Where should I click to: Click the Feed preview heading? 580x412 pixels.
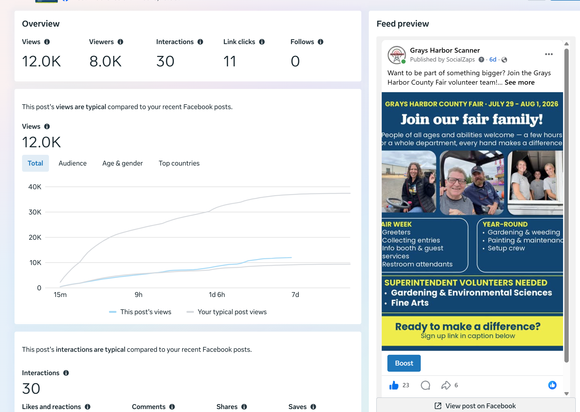pos(403,24)
